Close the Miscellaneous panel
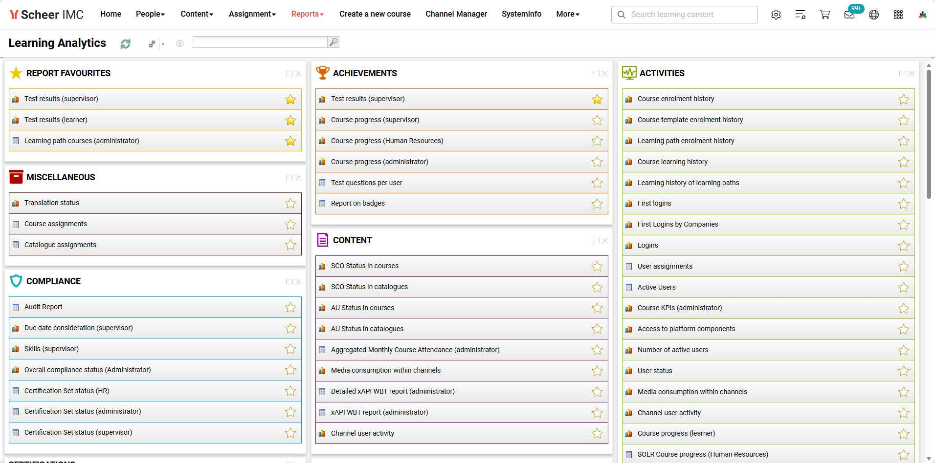Viewport: 935px width, 463px height. coord(298,178)
